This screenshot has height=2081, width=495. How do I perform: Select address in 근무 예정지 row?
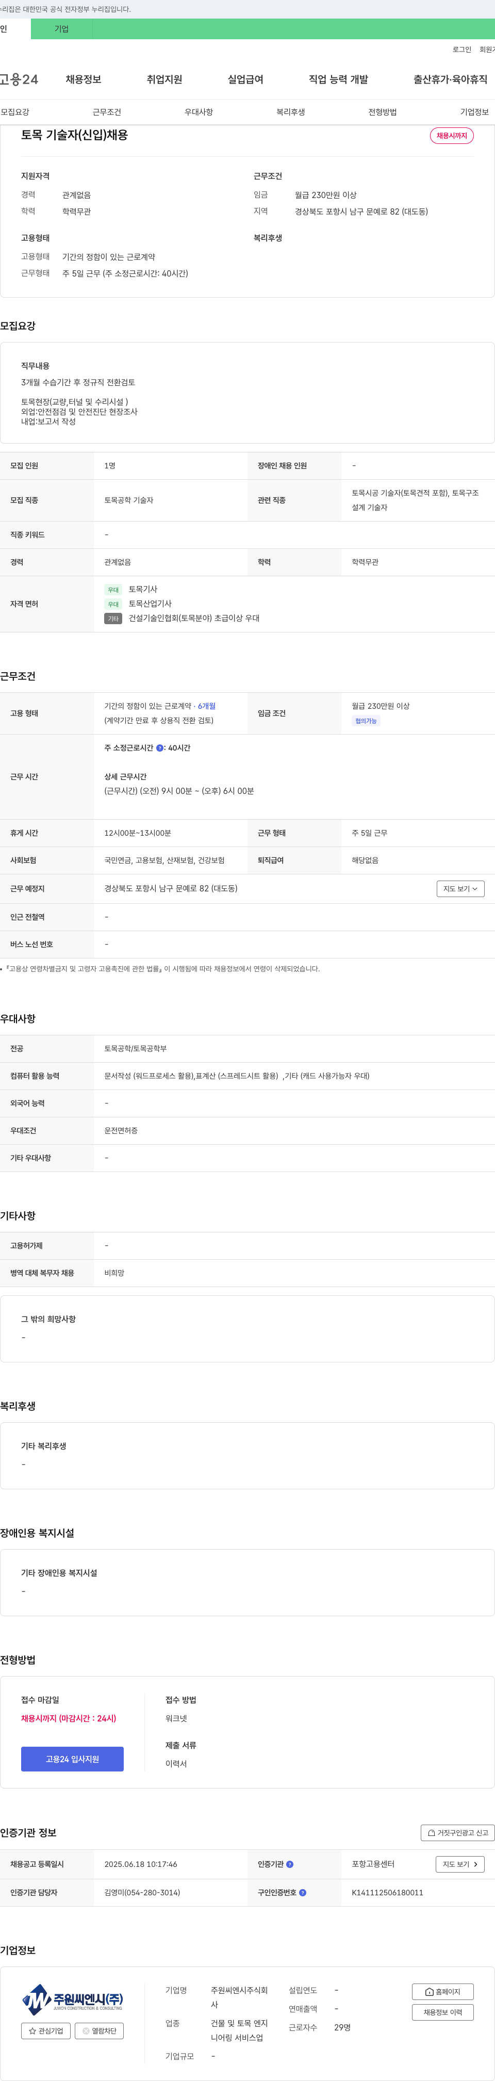click(x=170, y=889)
